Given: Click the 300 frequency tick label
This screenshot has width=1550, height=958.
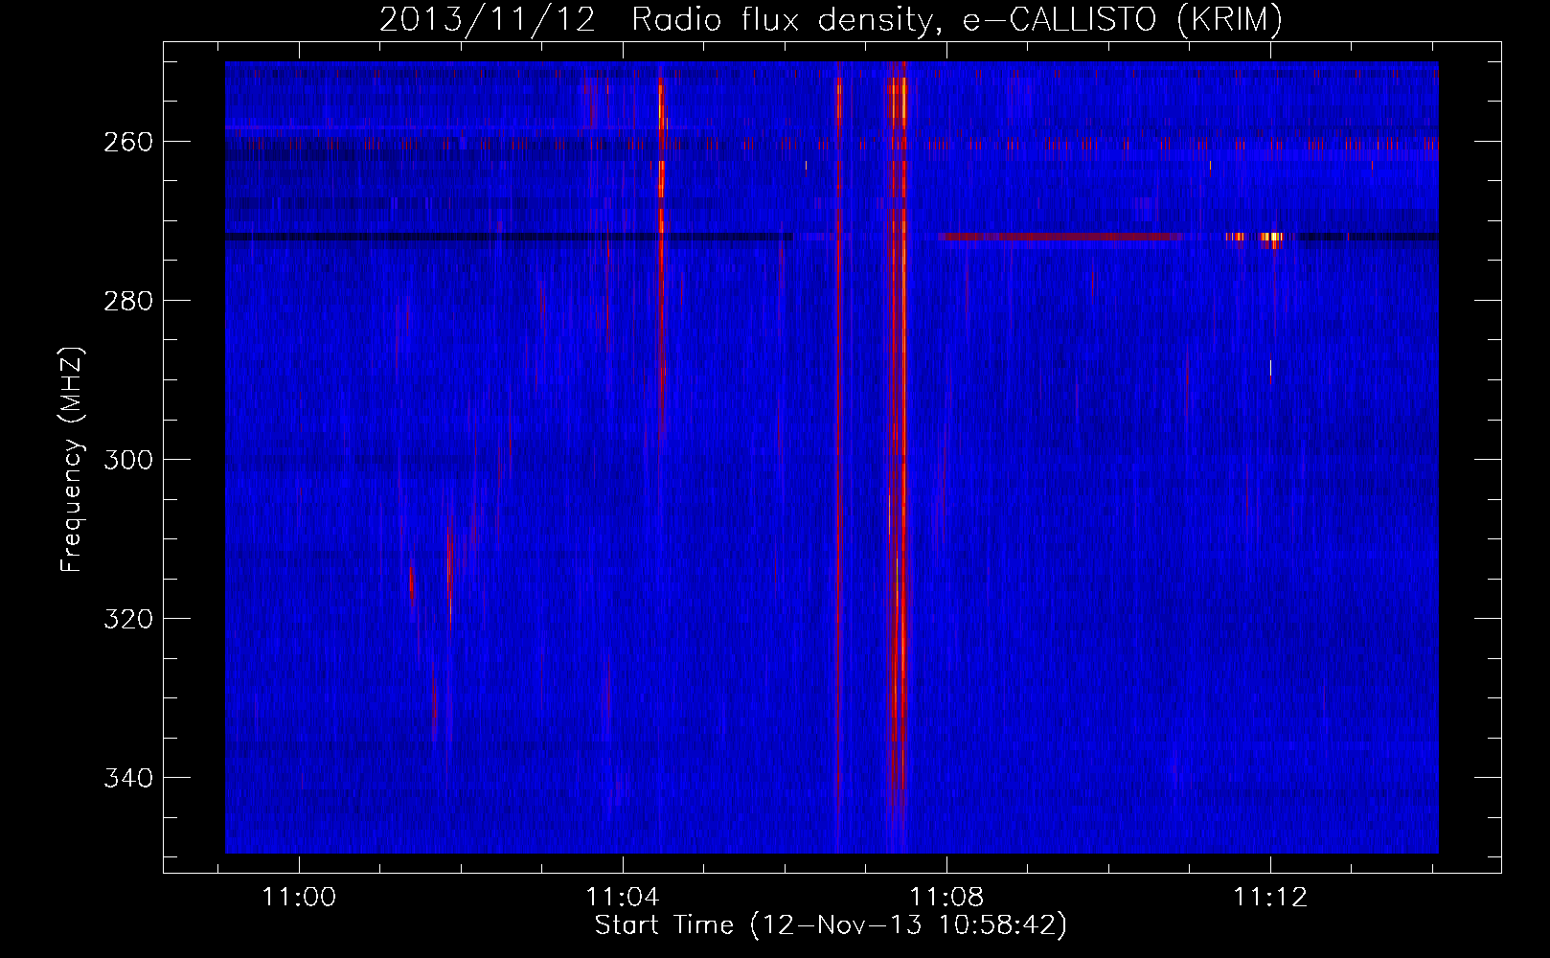Looking at the screenshot, I should [127, 460].
